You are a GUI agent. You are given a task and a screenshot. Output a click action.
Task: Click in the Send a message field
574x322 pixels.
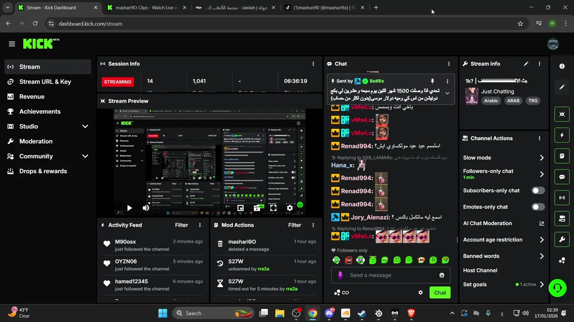[390, 275]
